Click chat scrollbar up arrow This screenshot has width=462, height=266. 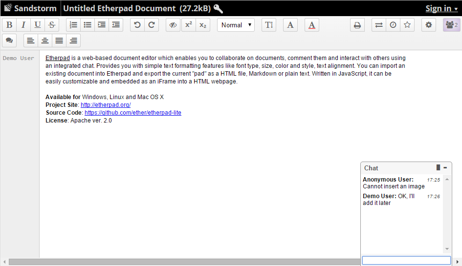coord(447,179)
